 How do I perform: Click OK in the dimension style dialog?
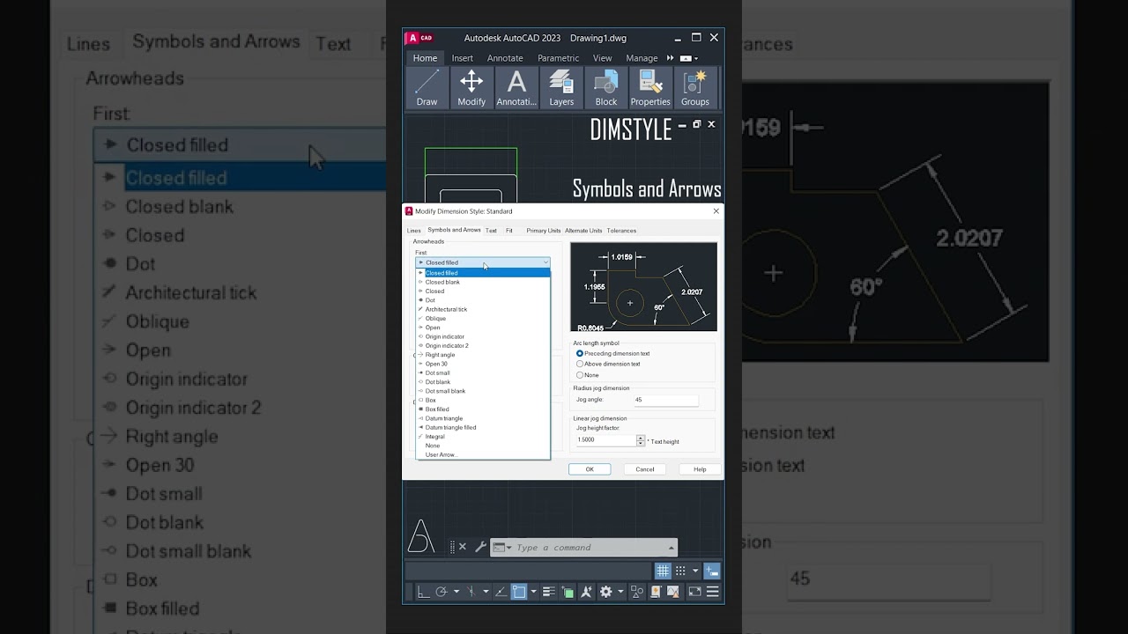pyautogui.click(x=590, y=469)
